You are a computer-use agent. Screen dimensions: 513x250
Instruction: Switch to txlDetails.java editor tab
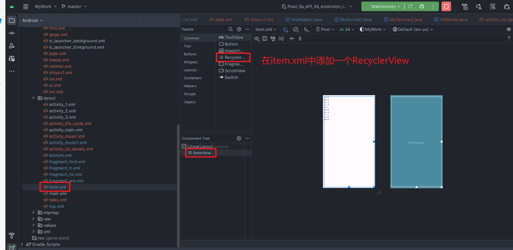pos(450,19)
